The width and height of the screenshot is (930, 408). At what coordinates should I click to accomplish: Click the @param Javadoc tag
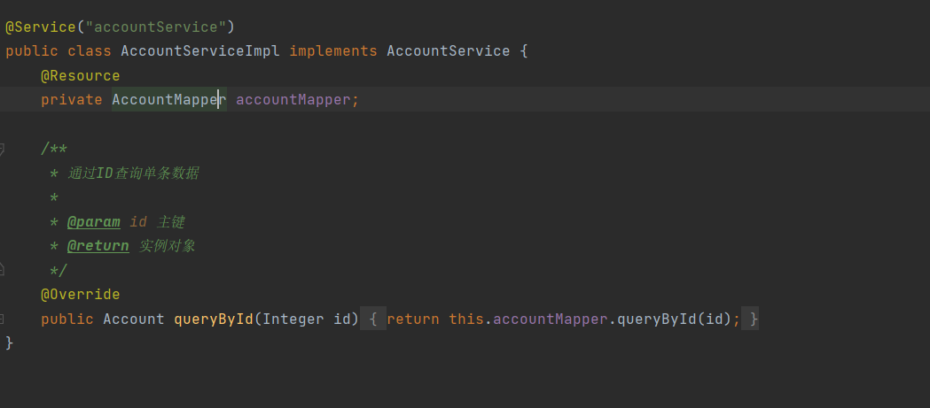[x=94, y=223]
